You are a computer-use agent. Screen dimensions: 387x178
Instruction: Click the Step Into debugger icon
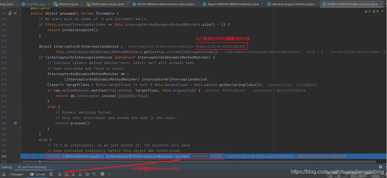66,174
